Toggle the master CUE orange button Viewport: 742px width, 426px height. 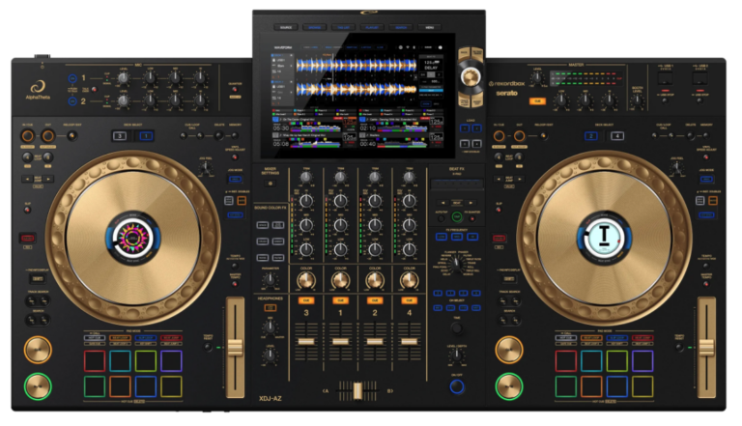coord(537,100)
